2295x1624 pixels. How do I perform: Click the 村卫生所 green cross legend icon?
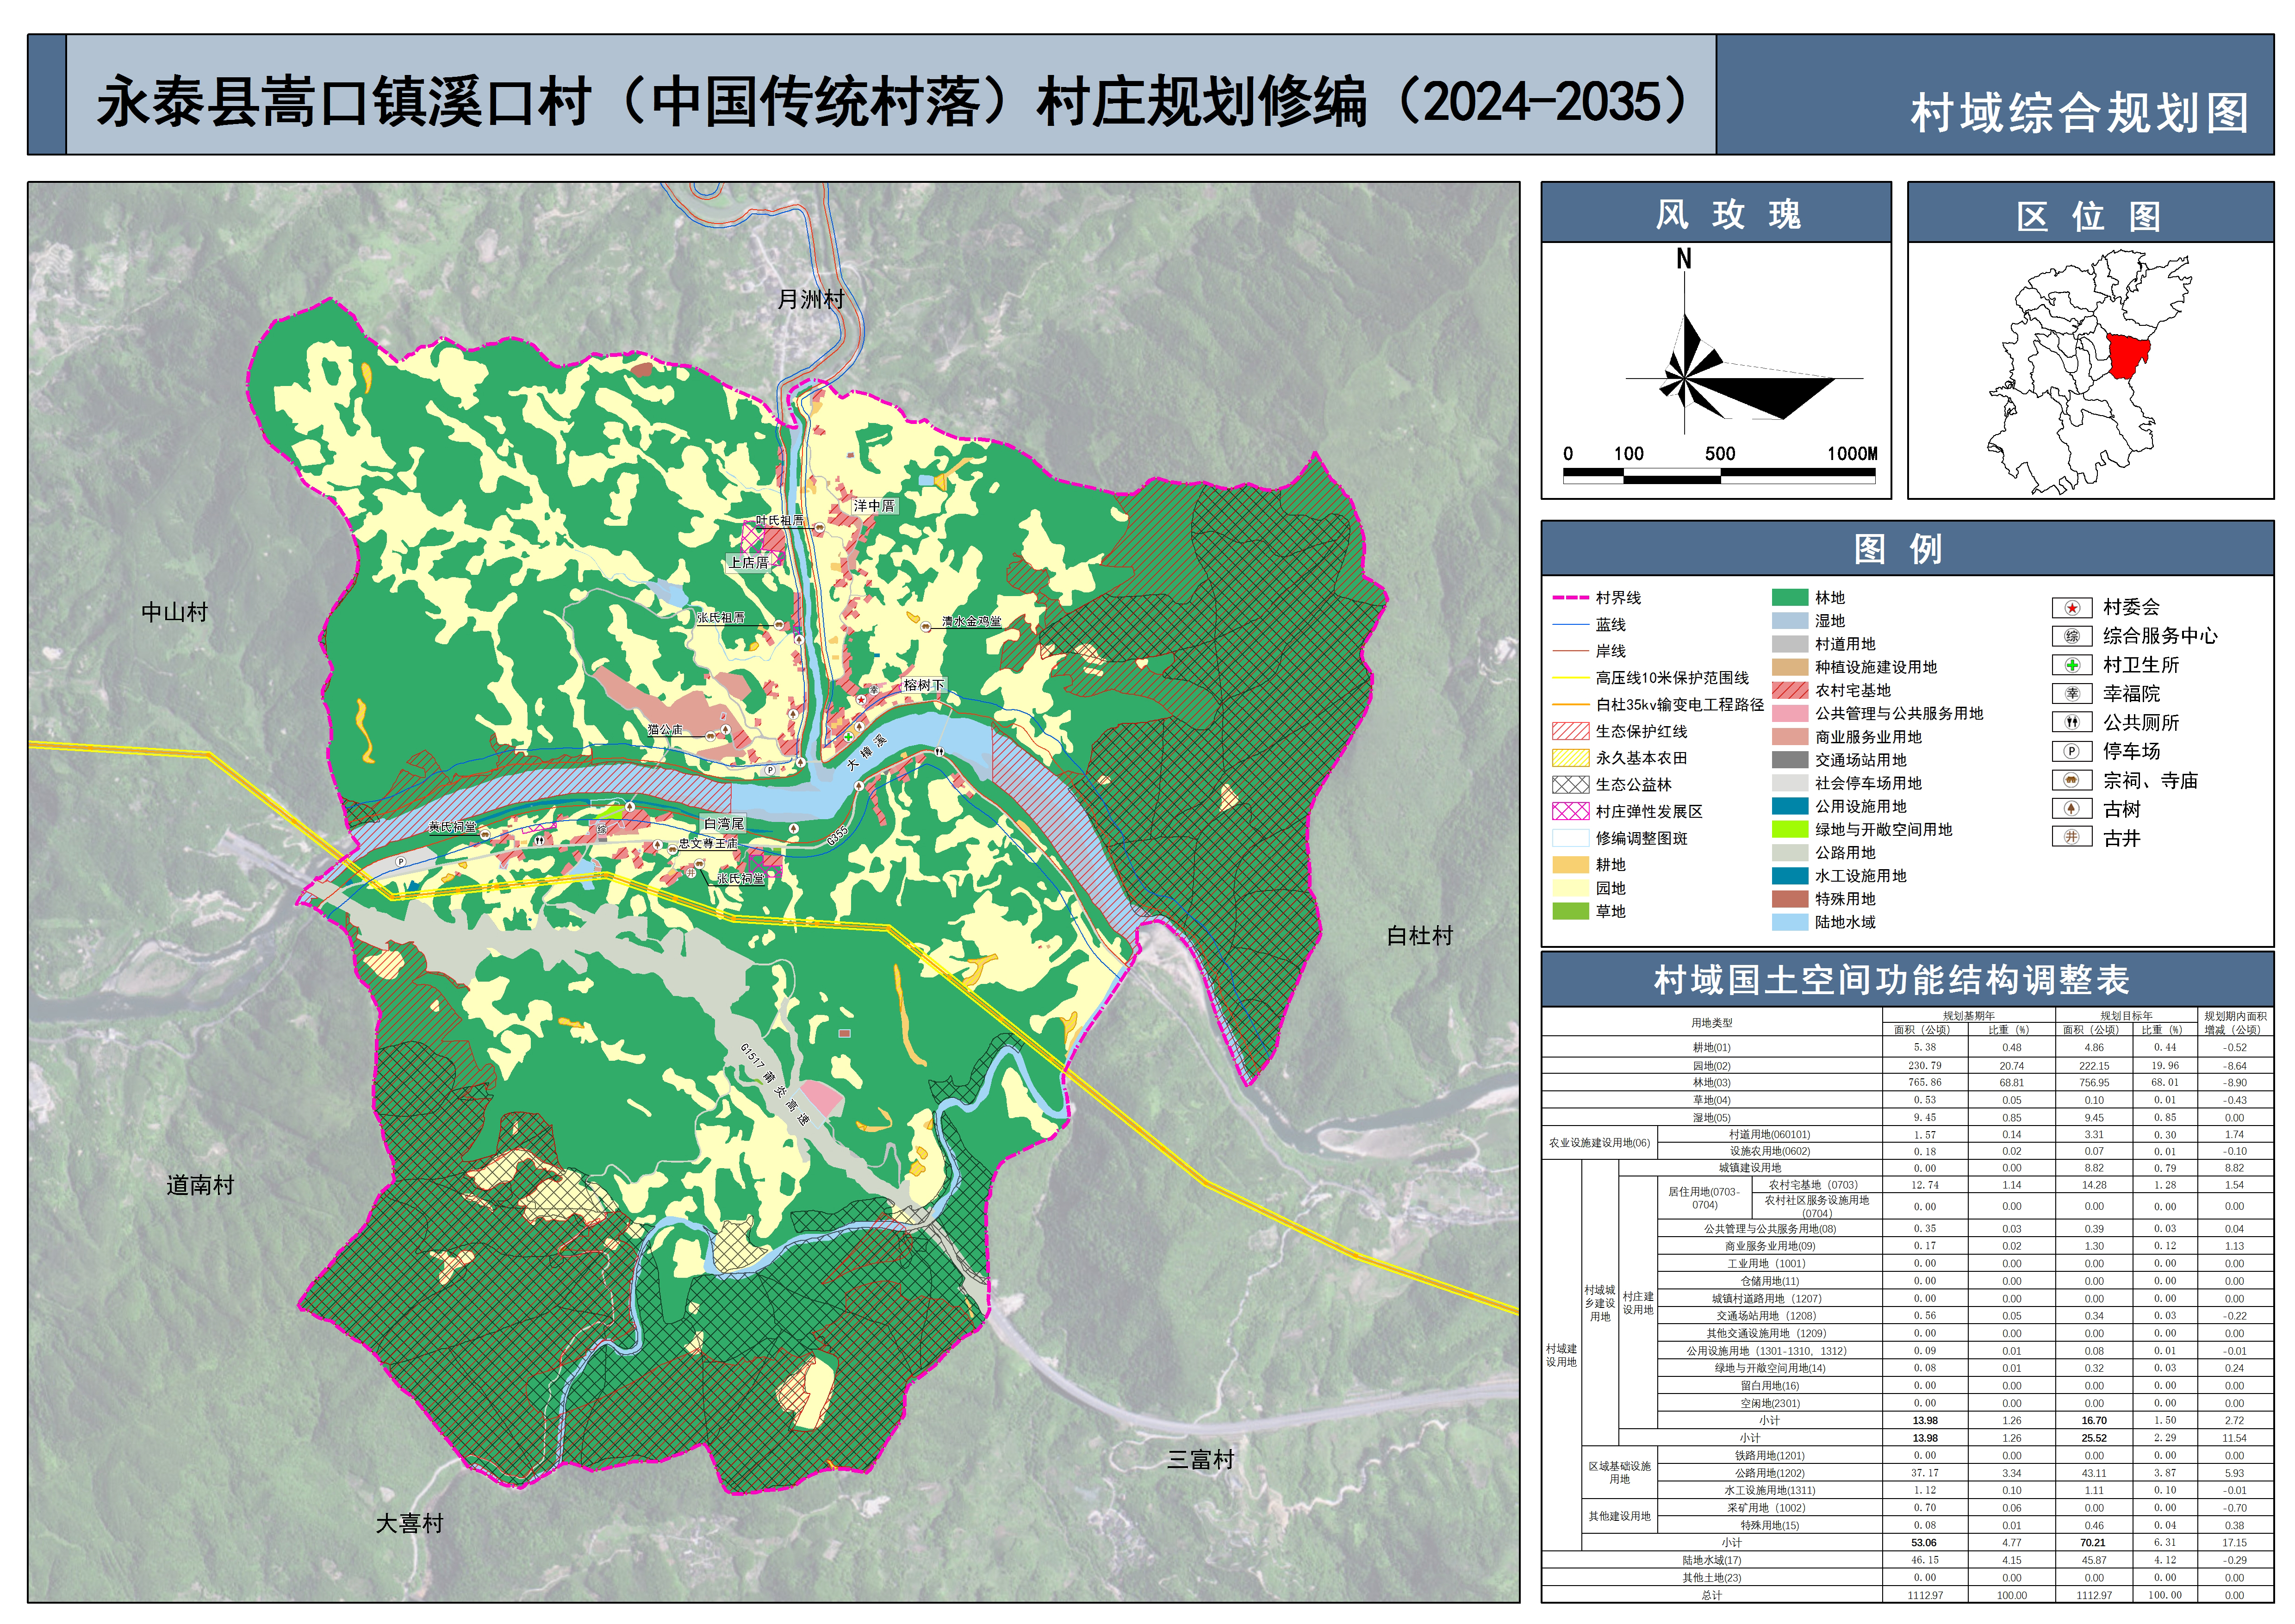[x=2071, y=666]
